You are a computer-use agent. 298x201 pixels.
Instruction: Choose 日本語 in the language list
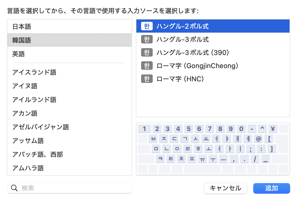point(22,27)
